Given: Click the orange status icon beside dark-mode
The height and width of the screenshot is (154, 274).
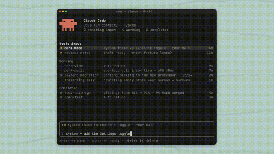Looking at the screenshot, I should (61, 48).
